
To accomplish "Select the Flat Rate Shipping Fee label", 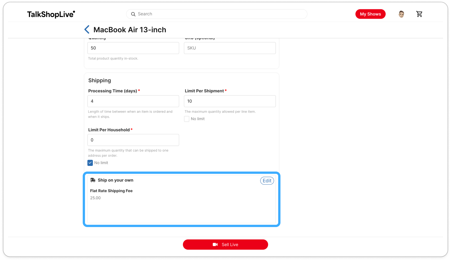I will (x=111, y=191).
